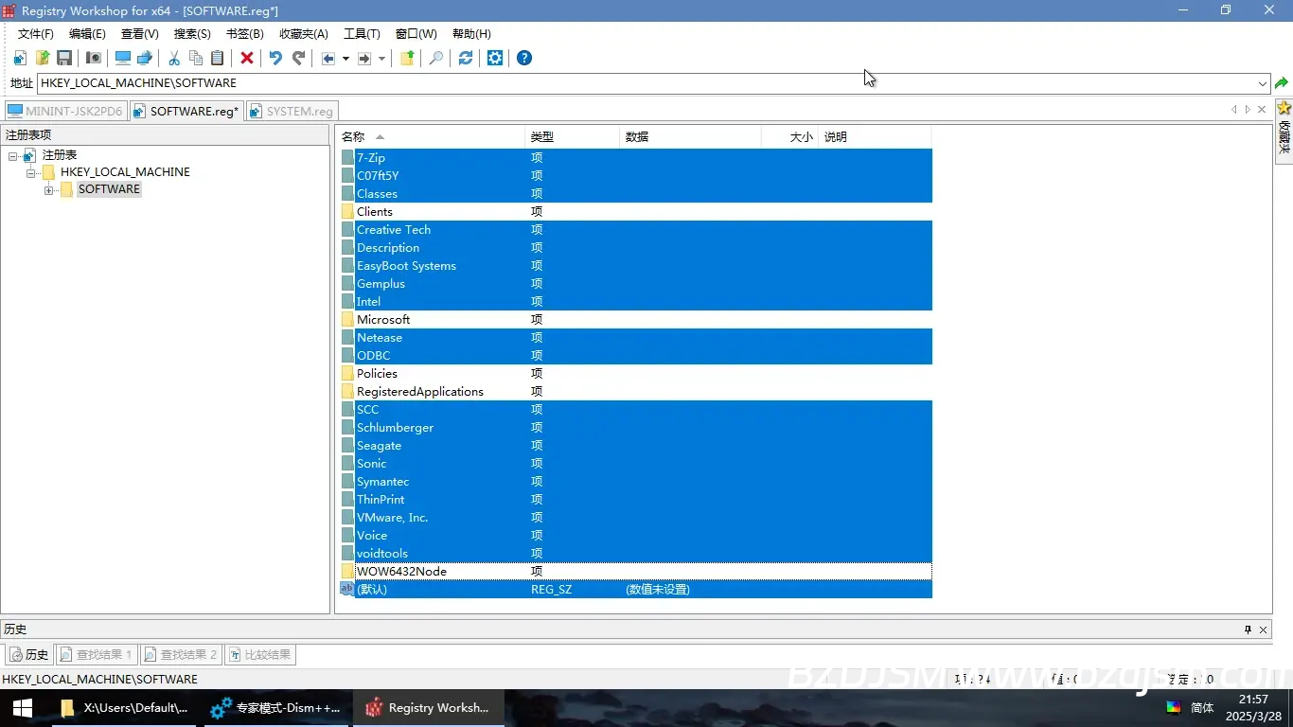Click the green Go arrow beside address
Screen dimensions: 1293x727
click(x=1282, y=83)
